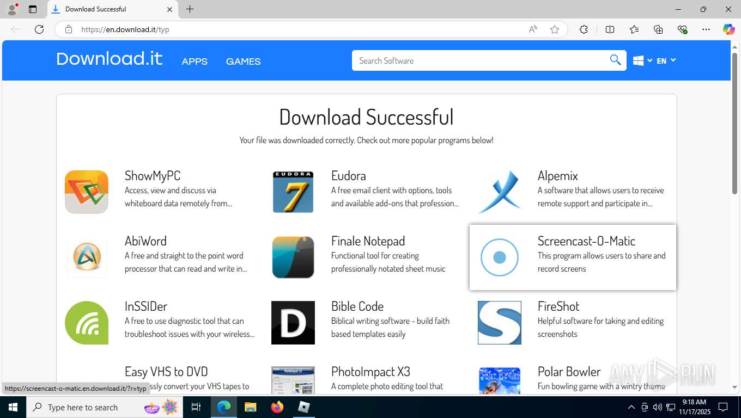Open the Alpemix title link

tap(557, 175)
